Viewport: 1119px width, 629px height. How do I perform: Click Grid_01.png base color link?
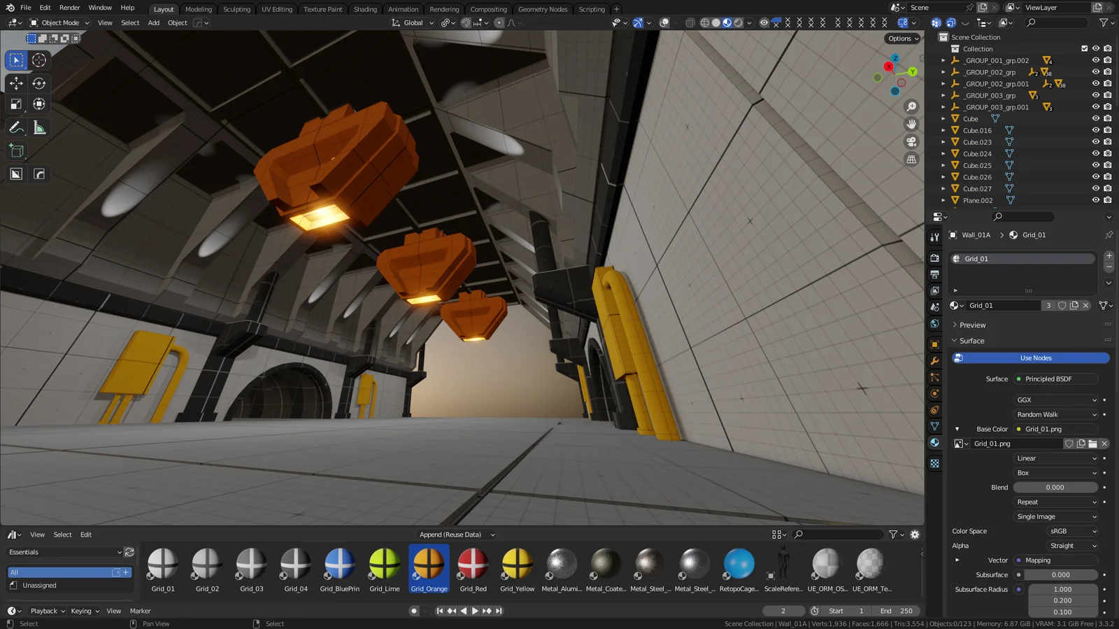pos(1056,430)
